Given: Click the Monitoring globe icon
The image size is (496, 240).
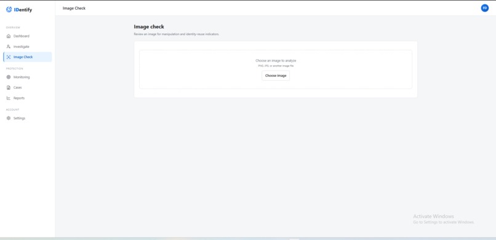Looking at the screenshot, I should [x=9, y=77].
